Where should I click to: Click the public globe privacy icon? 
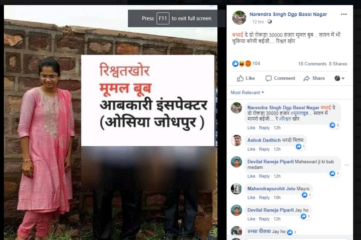pyautogui.click(x=270, y=22)
